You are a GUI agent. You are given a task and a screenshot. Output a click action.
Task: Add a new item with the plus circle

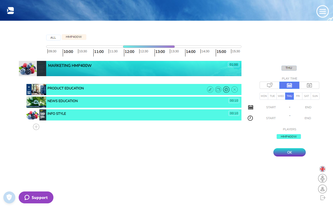point(36,127)
